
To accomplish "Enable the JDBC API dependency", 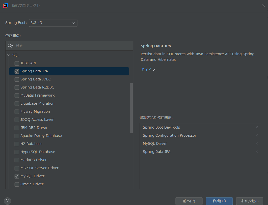I will tap(17, 63).
